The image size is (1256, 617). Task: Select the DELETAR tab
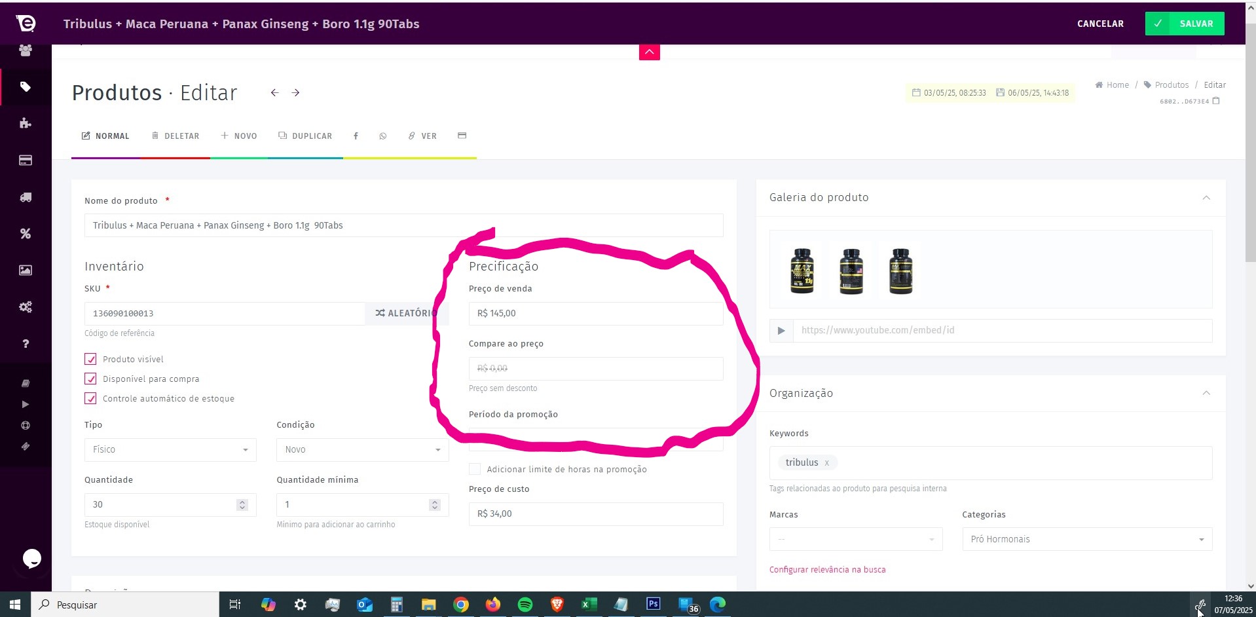click(x=175, y=136)
